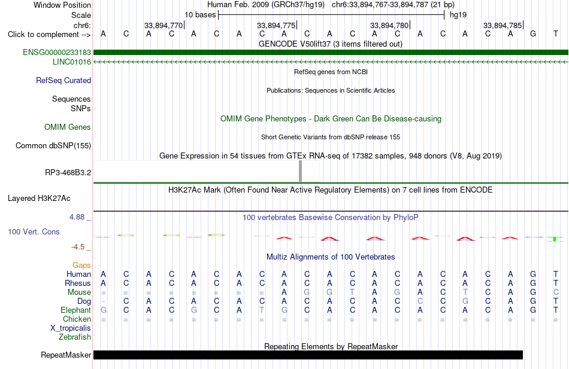Click the hg19 label beside the scale bar
Screen dimensions: 569x369
458,15
